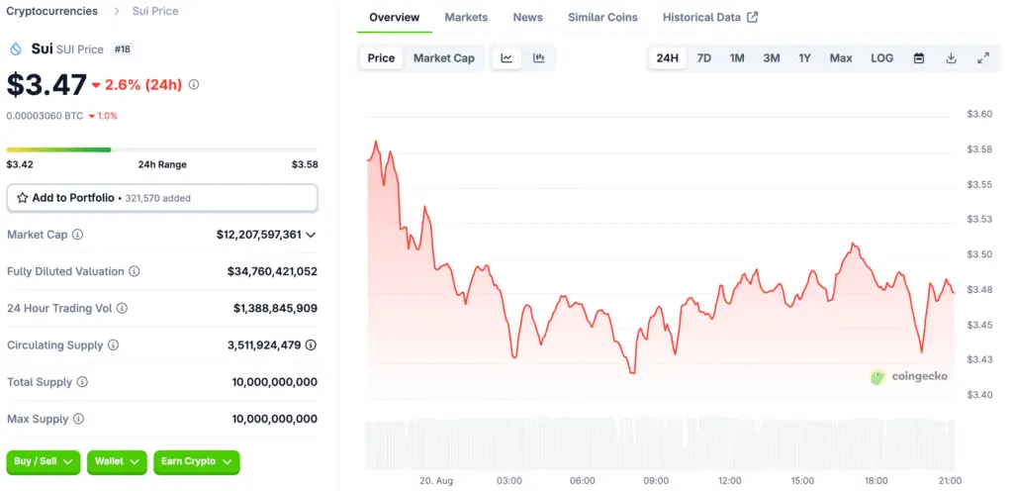Select the 7D time range

(x=703, y=58)
